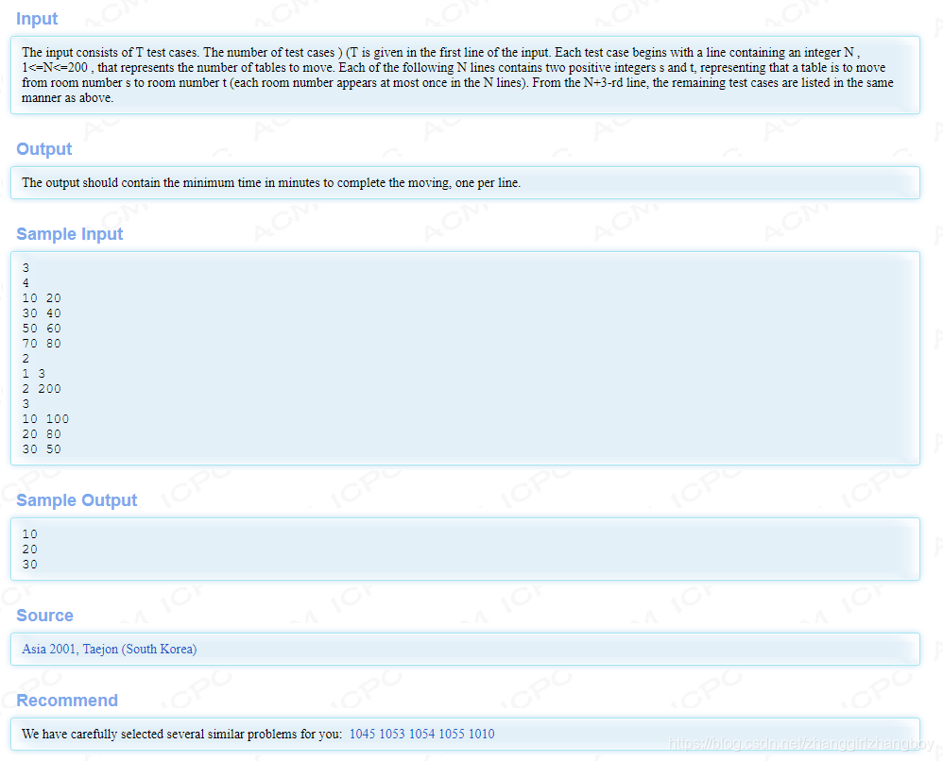The width and height of the screenshot is (943, 761).
Task: Click sample input line '2 200'
Action: pos(42,389)
